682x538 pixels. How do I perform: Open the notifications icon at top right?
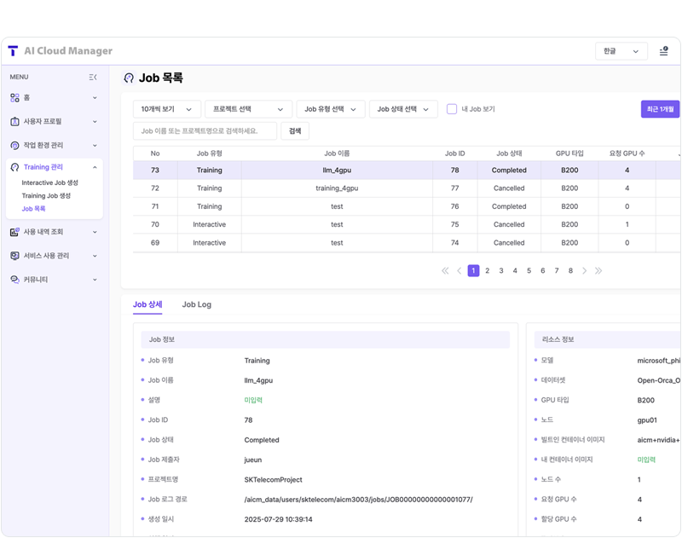coord(664,51)
